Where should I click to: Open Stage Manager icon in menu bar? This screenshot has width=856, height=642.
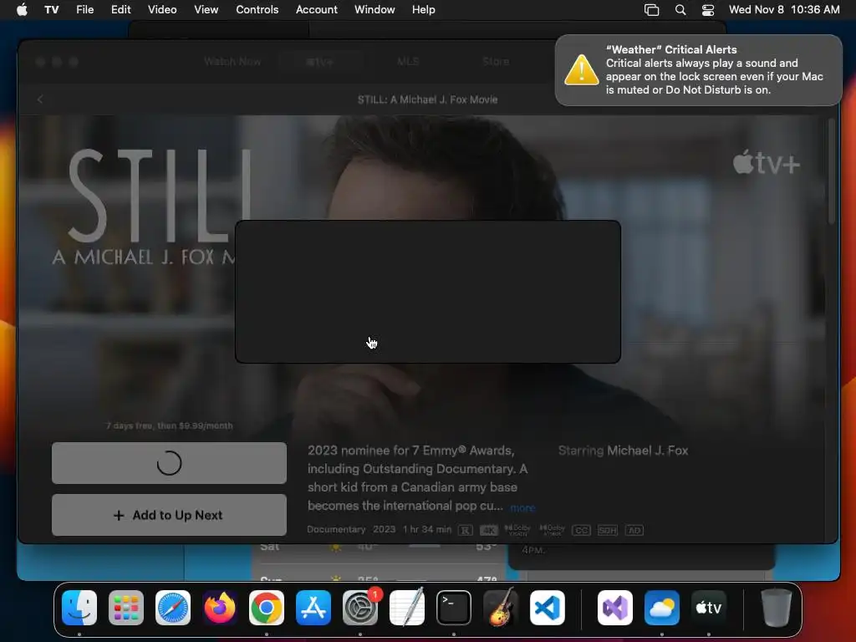coord(651,10)
